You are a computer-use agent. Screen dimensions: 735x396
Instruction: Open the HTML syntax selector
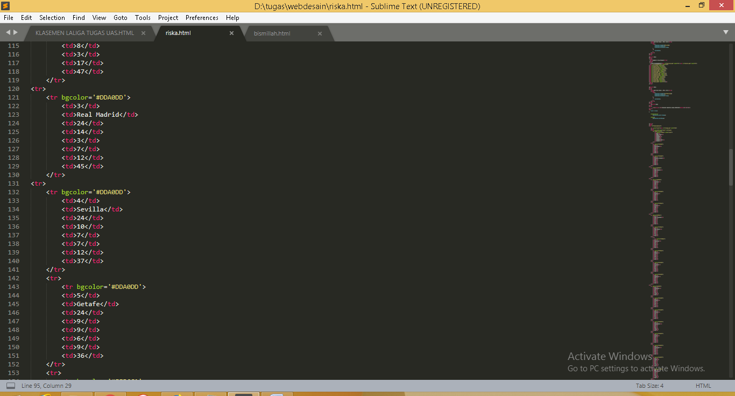pyautogui.click(x=703, y=386)
